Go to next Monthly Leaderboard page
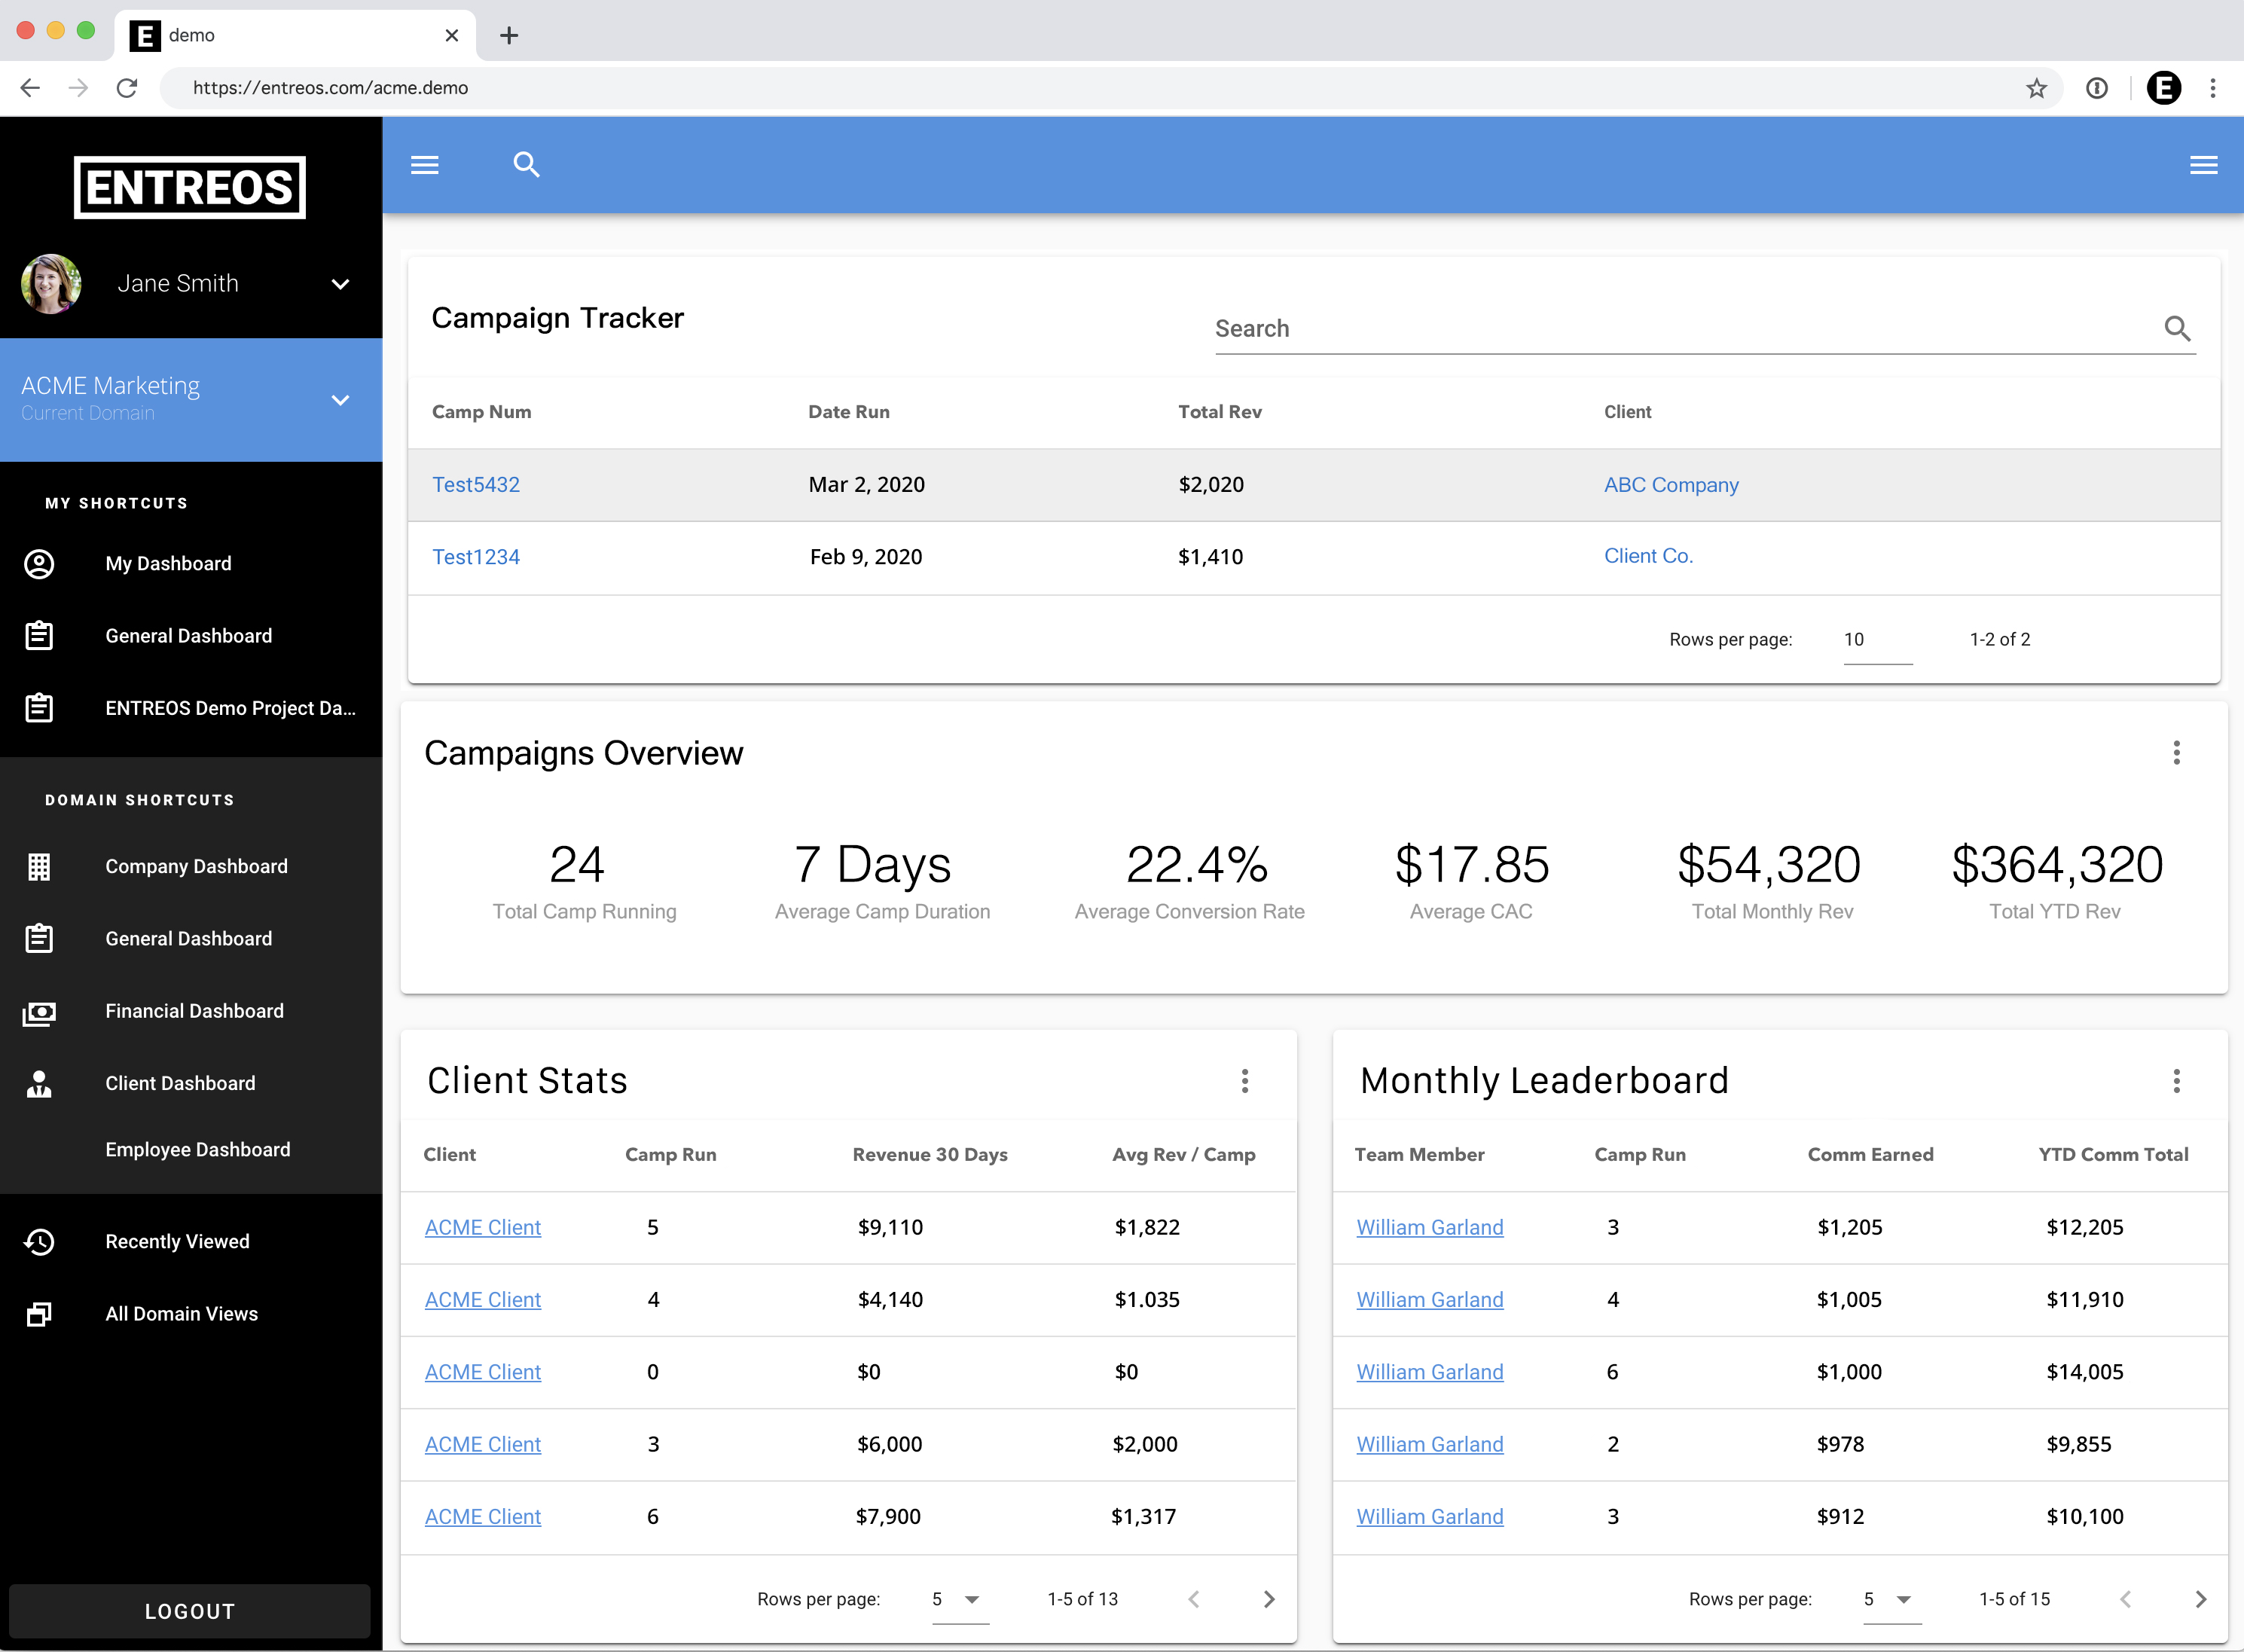 pyautogui.click(x=2200, y=1599)
